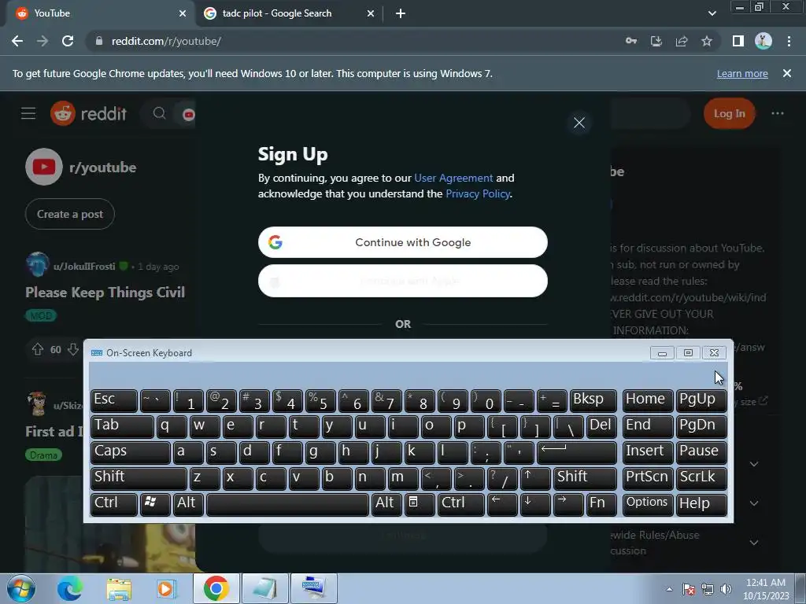Open File Explorer from taskbar

coord(119,588)
